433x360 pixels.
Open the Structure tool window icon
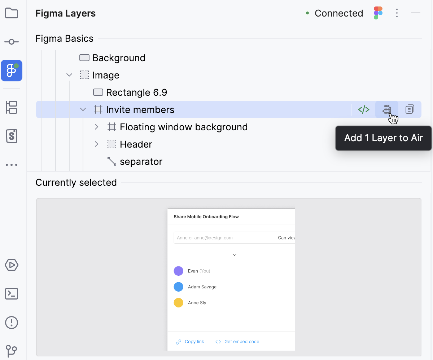pyautogui.click(x=12, y=107)
